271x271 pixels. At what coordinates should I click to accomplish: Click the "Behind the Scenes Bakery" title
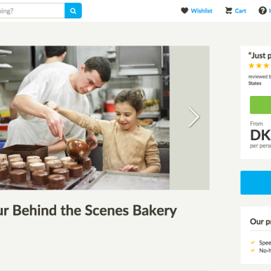[88, 211]
